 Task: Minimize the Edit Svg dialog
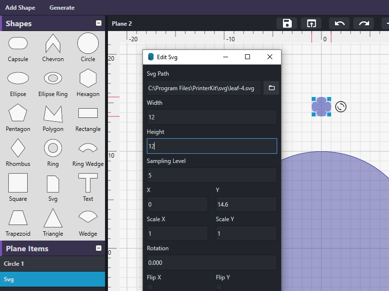click(x=226, y=57)
